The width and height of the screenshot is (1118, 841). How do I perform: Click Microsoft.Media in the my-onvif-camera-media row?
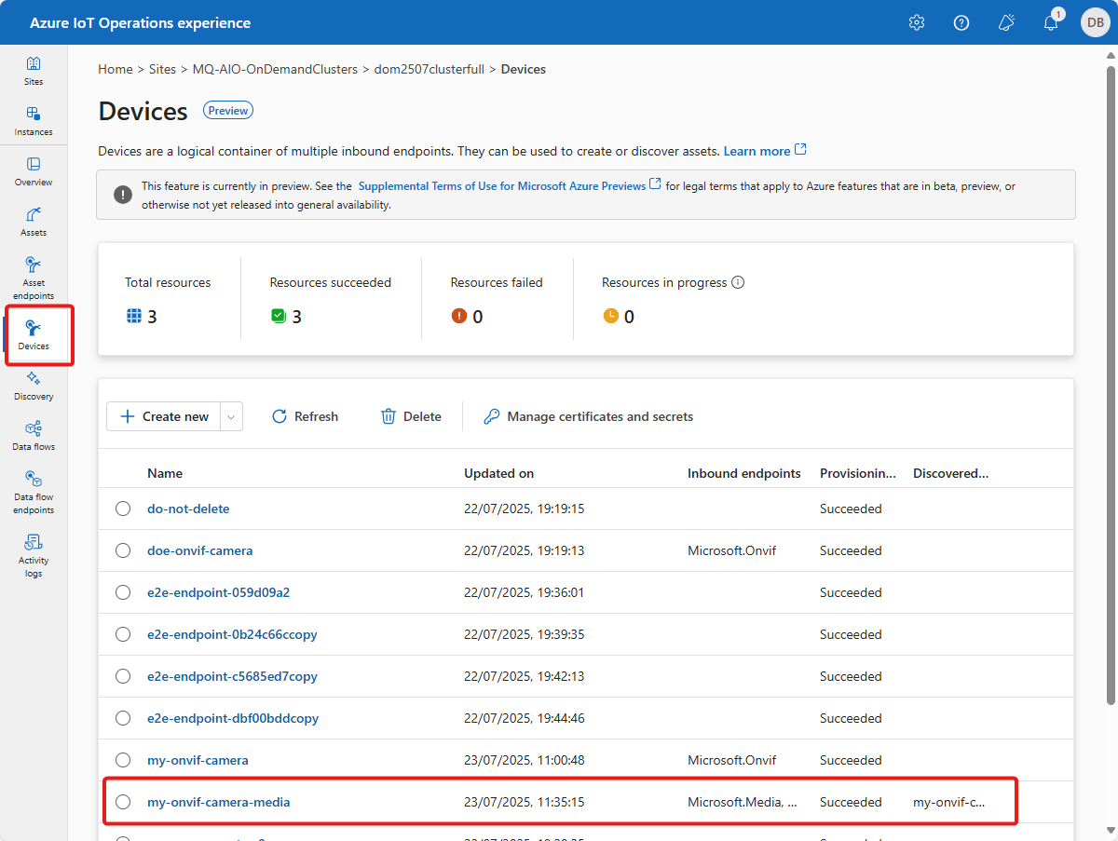[x=743, y=802]
